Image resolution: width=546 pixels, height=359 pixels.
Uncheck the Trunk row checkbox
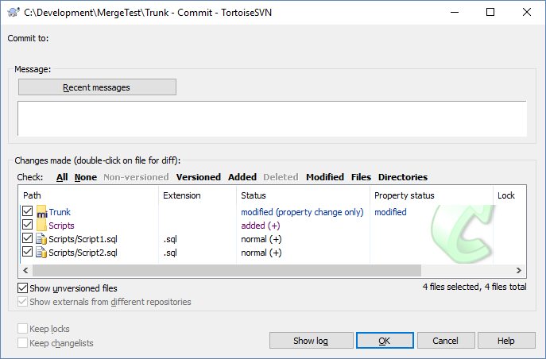tap(28, 212)
